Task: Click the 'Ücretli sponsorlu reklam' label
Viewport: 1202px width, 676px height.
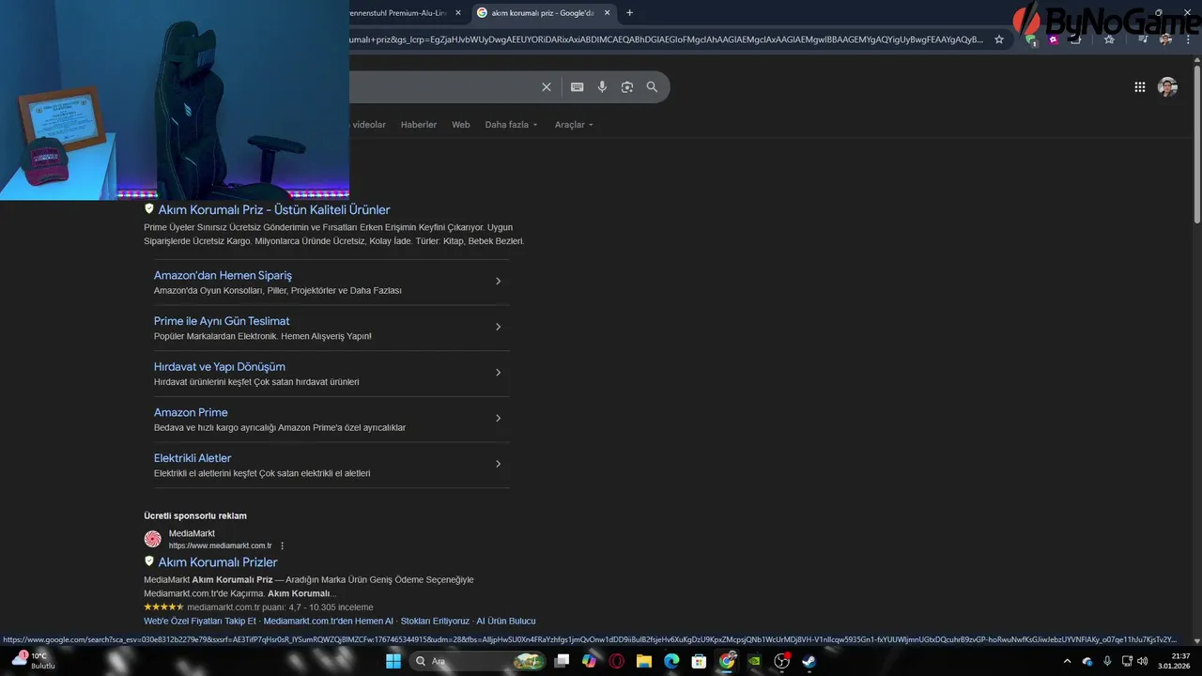Action: click(195, 515)
